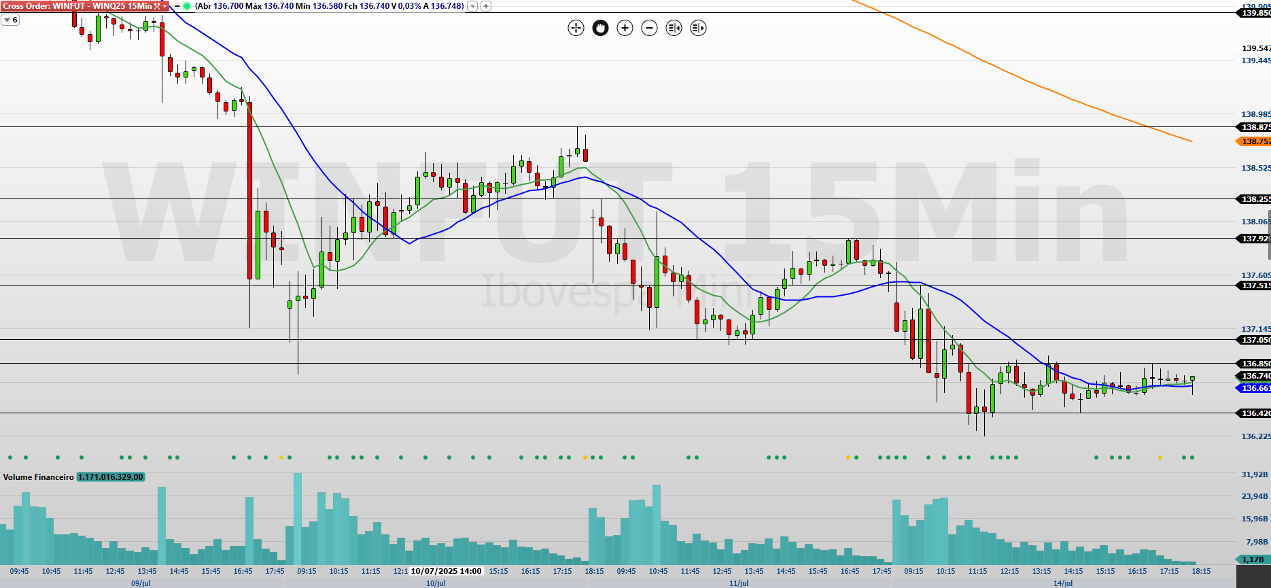Zoom out with the minus circle
This screenshot has width=1271, height=588.
(x=649, y=28)
